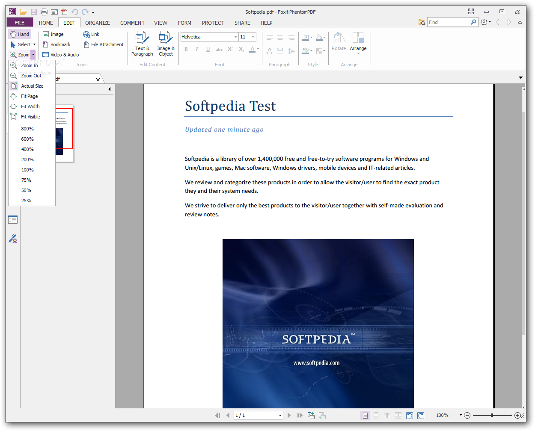Choose Zoom In from menu
Image resolution: width=535 pixels, height=431 pixels.
pyautogui.click(x=32, y=65)
